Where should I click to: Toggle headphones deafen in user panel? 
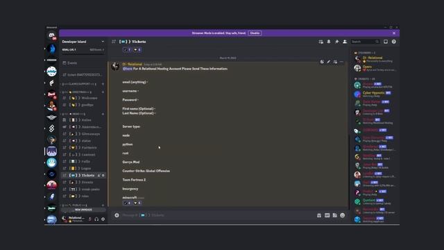point(96,219)
